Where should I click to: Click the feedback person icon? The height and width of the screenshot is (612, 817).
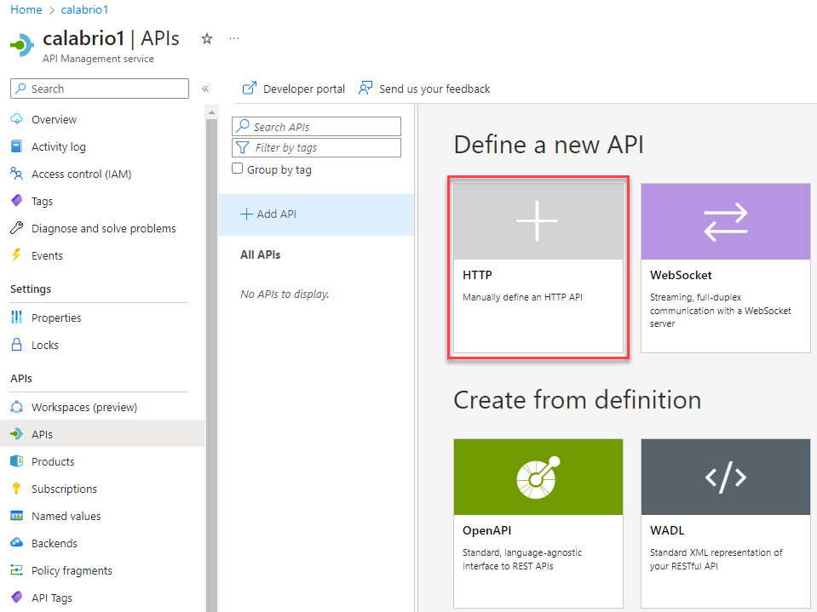pyautogui.click(x=365, y=88)
